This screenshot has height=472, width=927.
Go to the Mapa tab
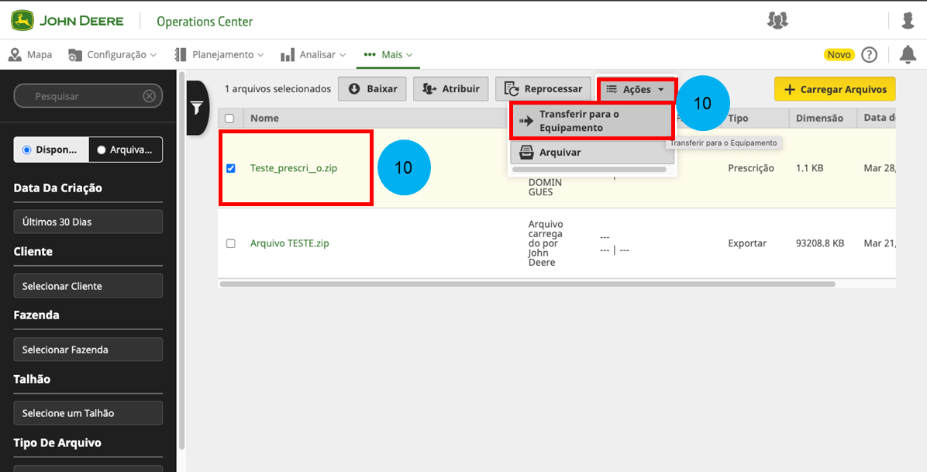coord(31,55)
